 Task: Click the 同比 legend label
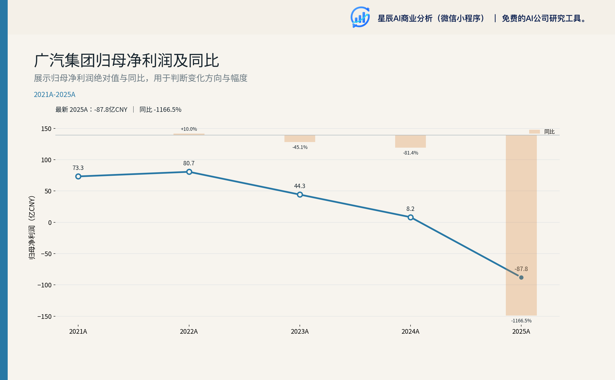pos(549,132)
